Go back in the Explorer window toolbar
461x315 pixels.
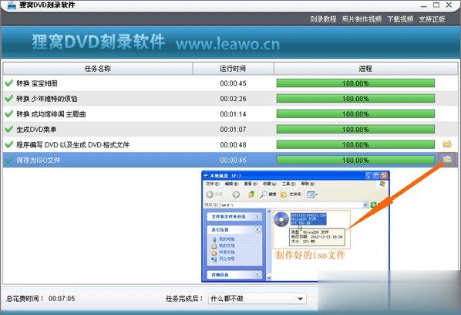tap(210, 195)
